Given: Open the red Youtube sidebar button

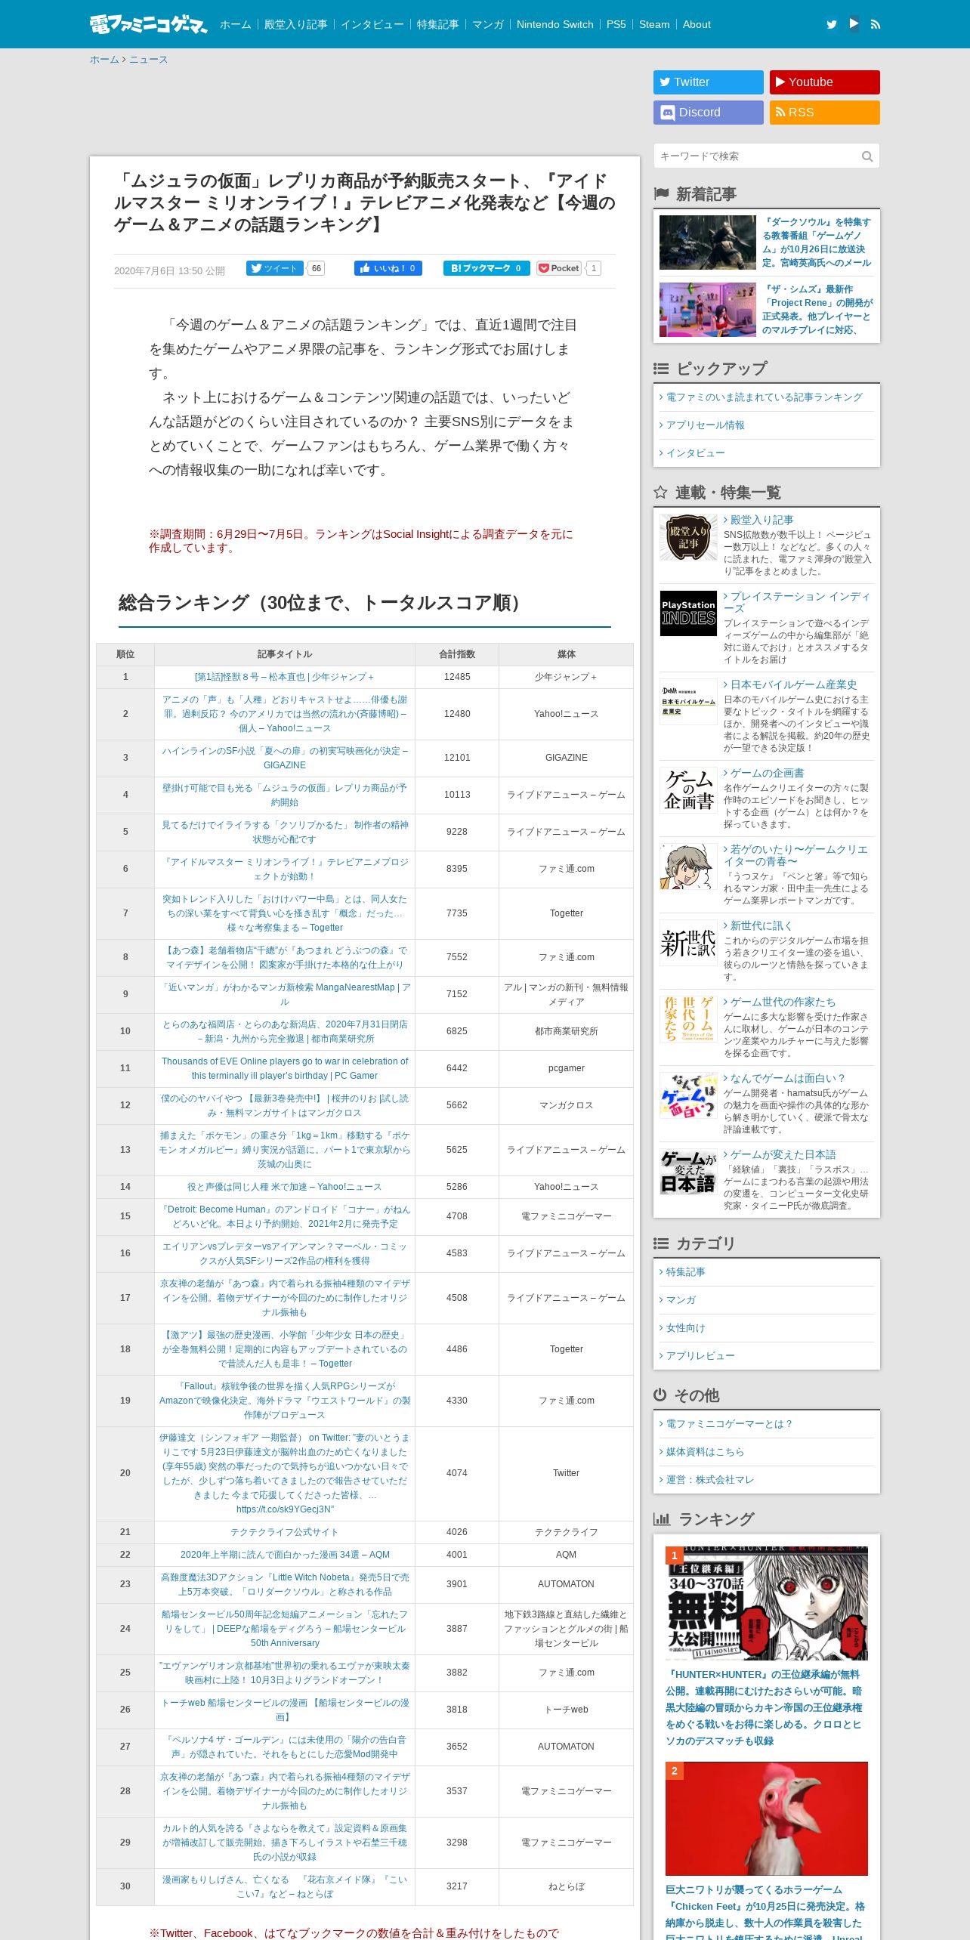Looking at the screenshot, I should pyautogui.click(x=825, y=82).
